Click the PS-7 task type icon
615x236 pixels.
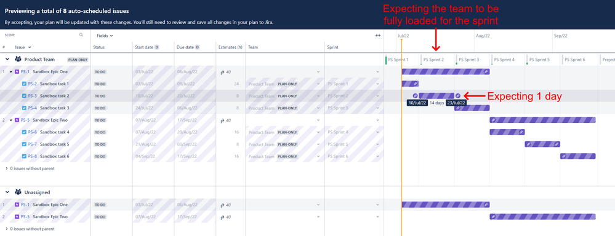[x=25, y=144]
